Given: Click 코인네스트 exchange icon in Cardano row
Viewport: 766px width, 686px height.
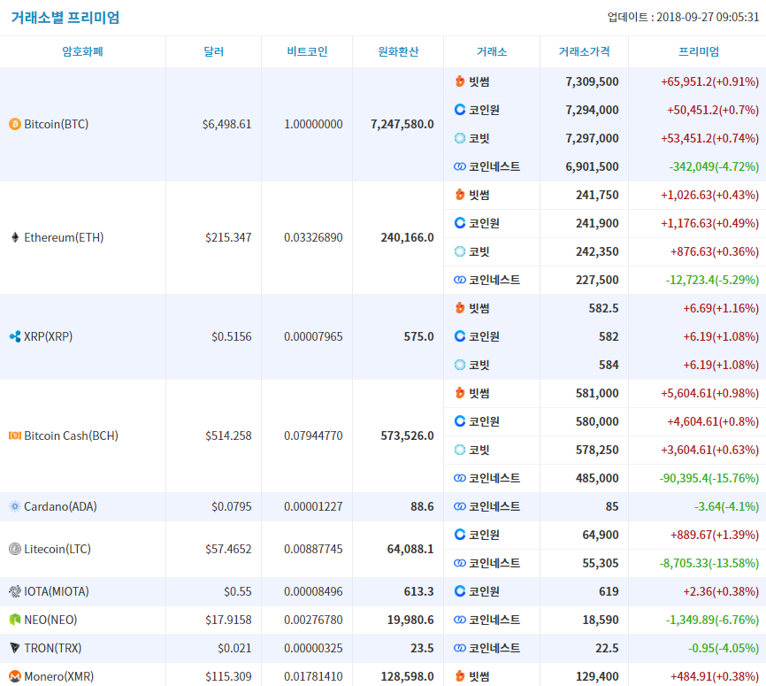Looking at the screenshot, I should [460, 506].
